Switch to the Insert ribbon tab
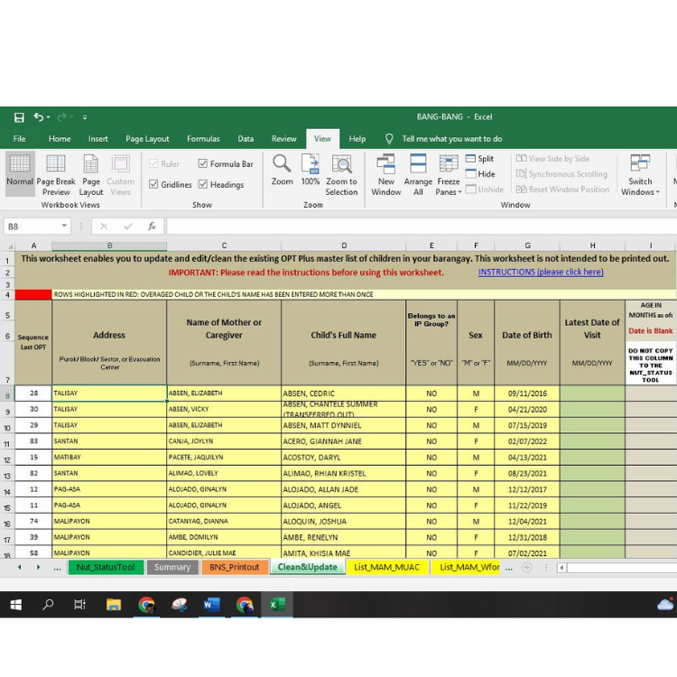Image resolution: width=677 pixels, height=677 pixels. click(x=98, y=139)
